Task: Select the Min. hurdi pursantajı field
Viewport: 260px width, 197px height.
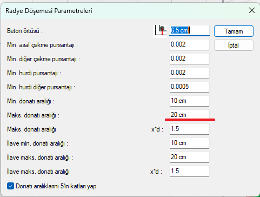Action: (x=189, y=73)
